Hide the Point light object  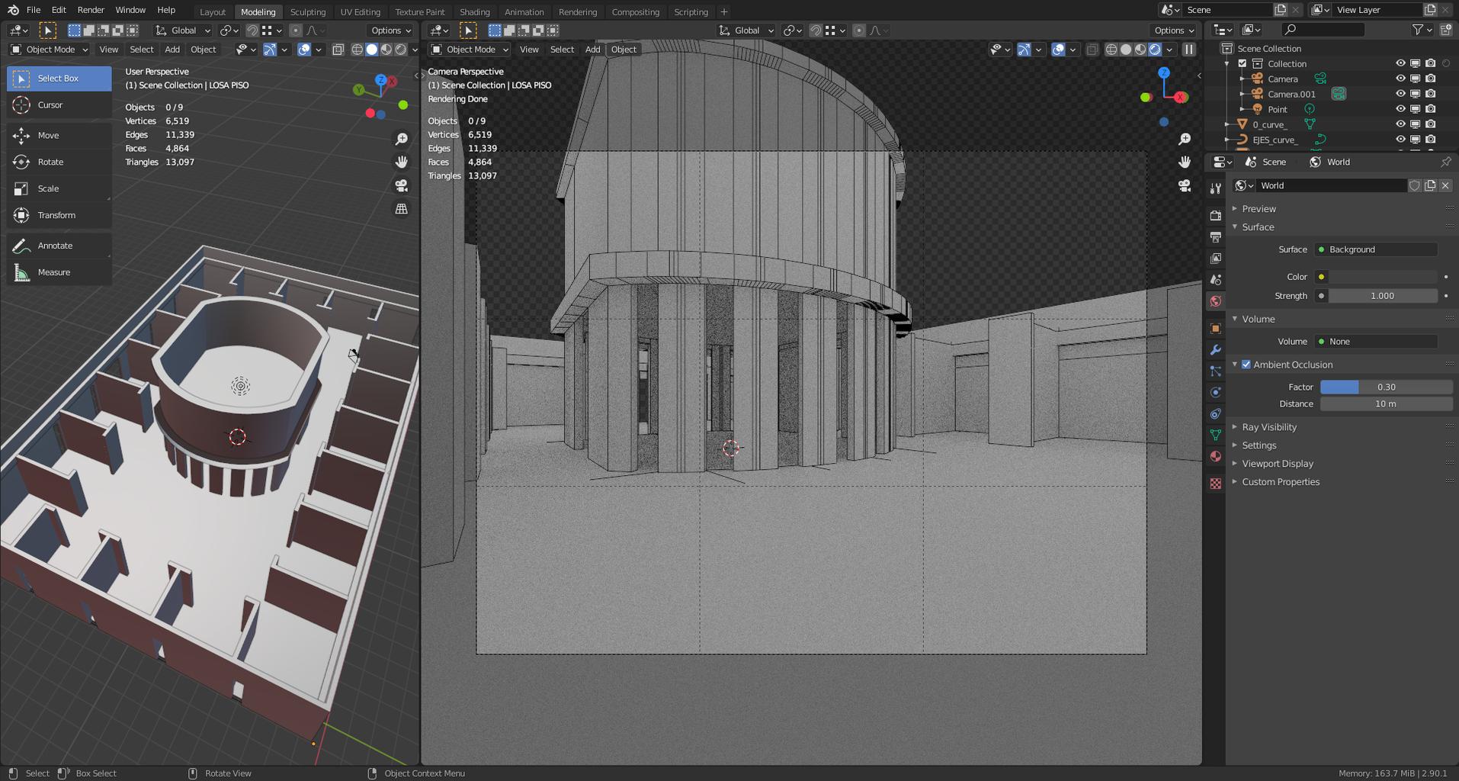tap(1400, 109)
